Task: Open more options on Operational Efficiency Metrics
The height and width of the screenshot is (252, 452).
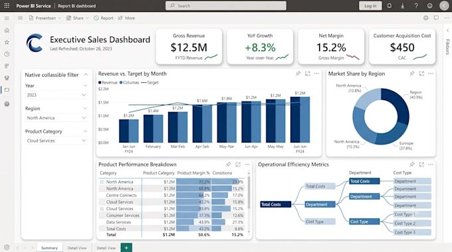Action: (431, 164)
